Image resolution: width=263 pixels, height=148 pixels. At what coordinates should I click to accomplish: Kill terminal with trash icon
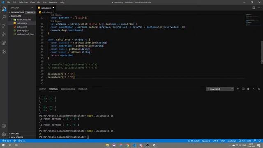[248, 89]
